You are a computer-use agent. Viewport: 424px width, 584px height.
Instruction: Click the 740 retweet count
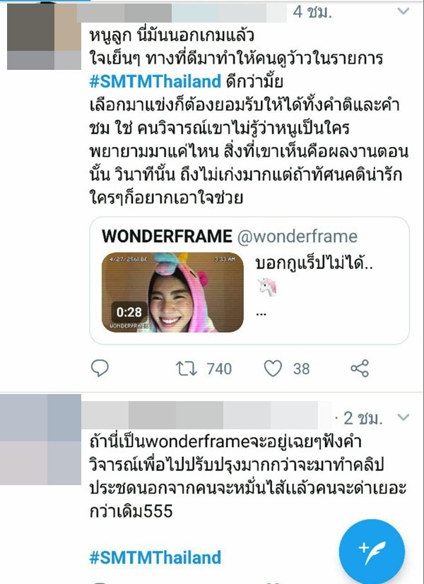point(219,369)
